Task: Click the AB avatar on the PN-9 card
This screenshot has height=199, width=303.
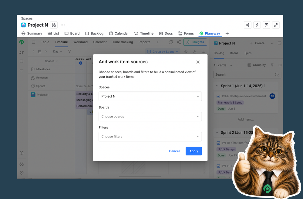Action: [272, 96]
